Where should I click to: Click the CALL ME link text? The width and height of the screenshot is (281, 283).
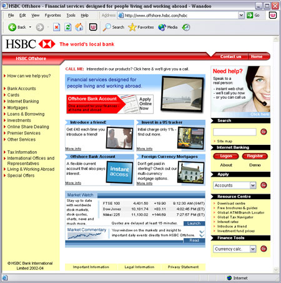pos(74,69)
